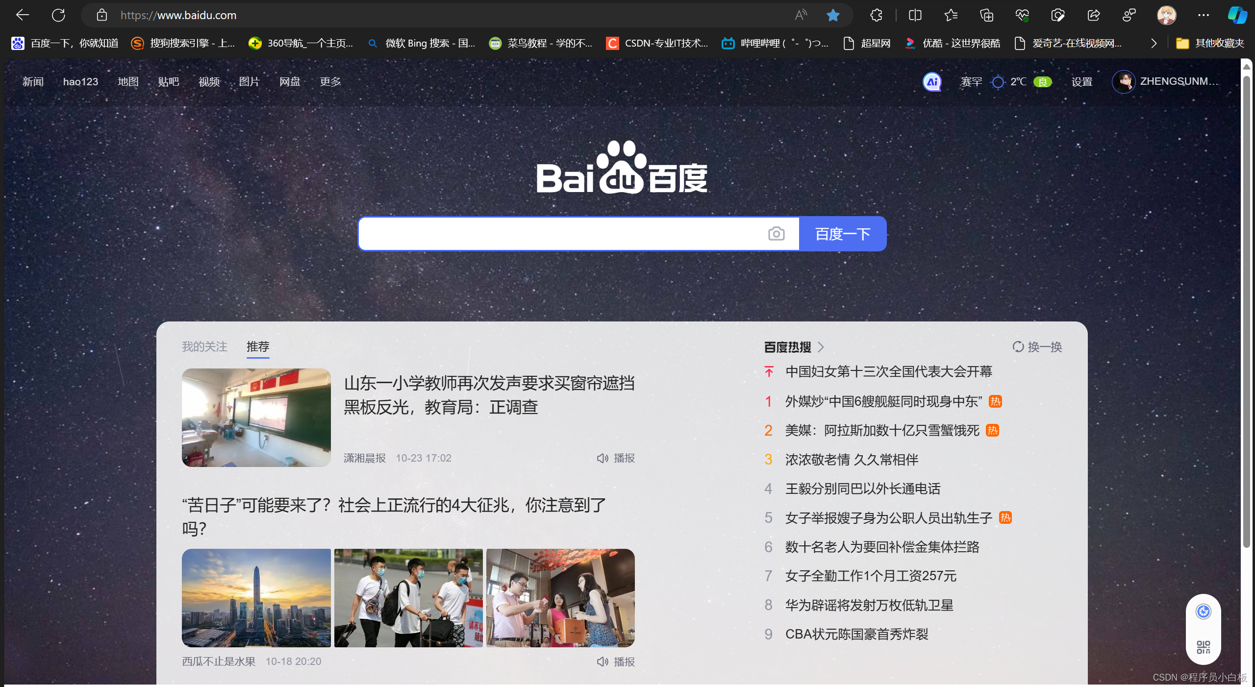Image resolution: width=1255 pixels, height=687 pixels.
Task: Expand bookmarks bar overflow chevron
Action: point(1154,43)
